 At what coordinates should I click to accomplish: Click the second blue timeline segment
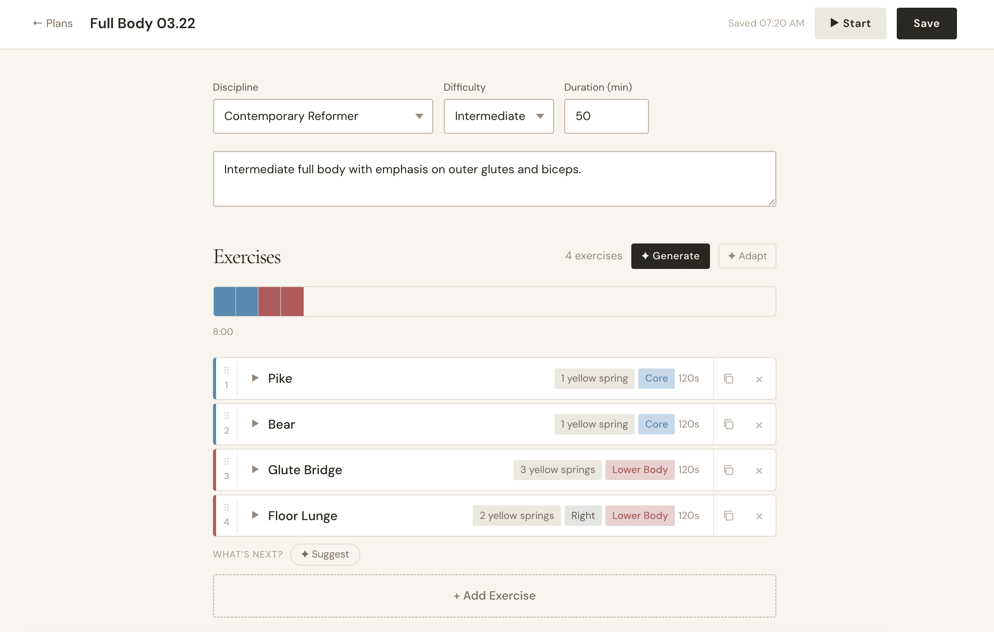[x=247, y=302]
